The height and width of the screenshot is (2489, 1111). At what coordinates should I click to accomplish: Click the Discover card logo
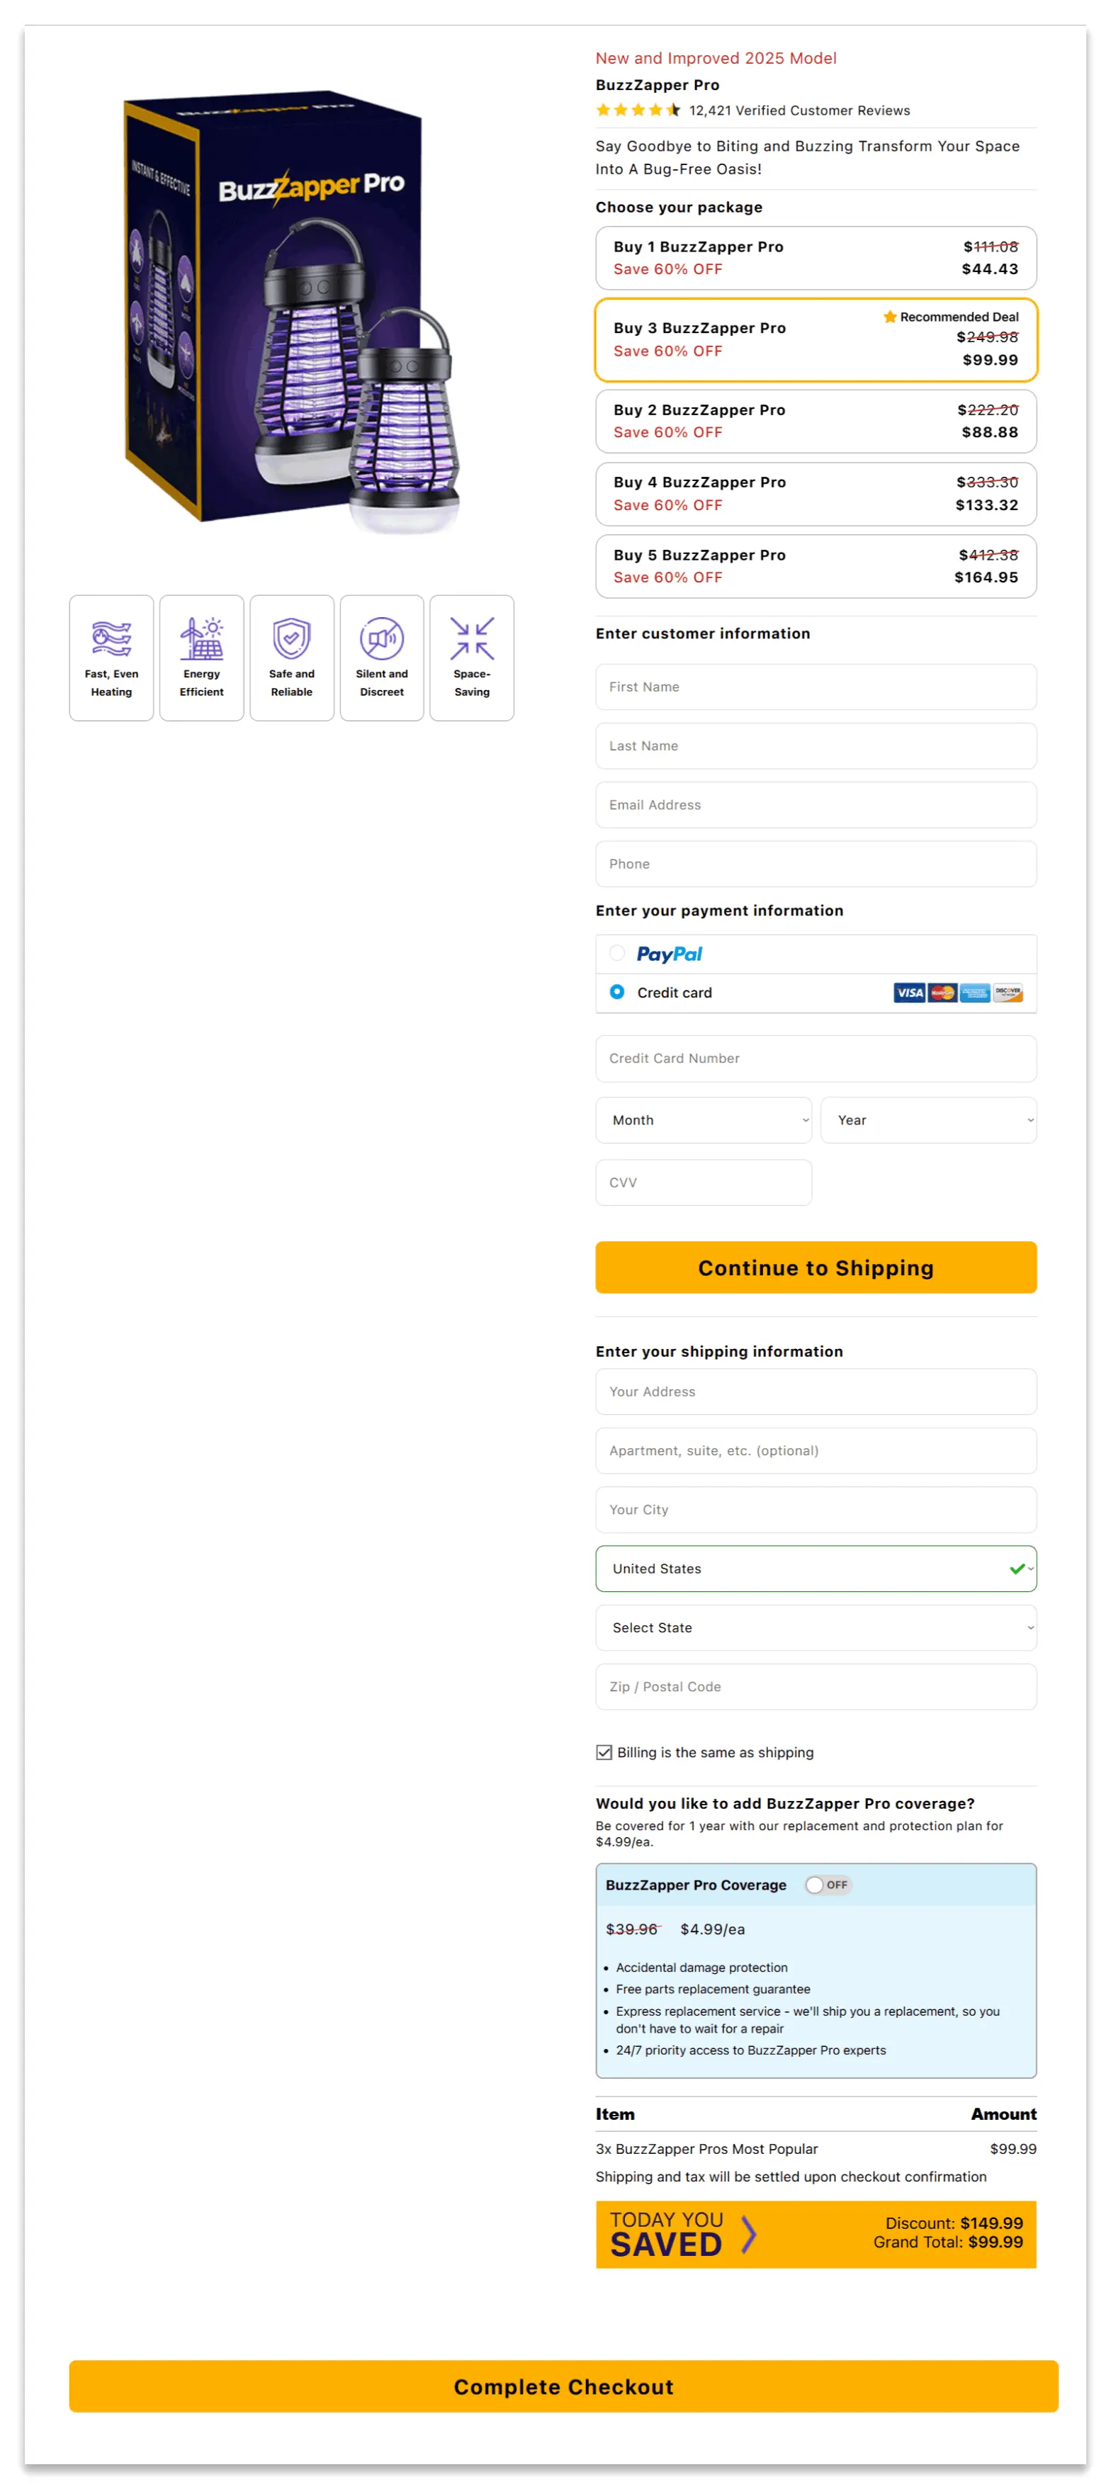point(1007,993)
